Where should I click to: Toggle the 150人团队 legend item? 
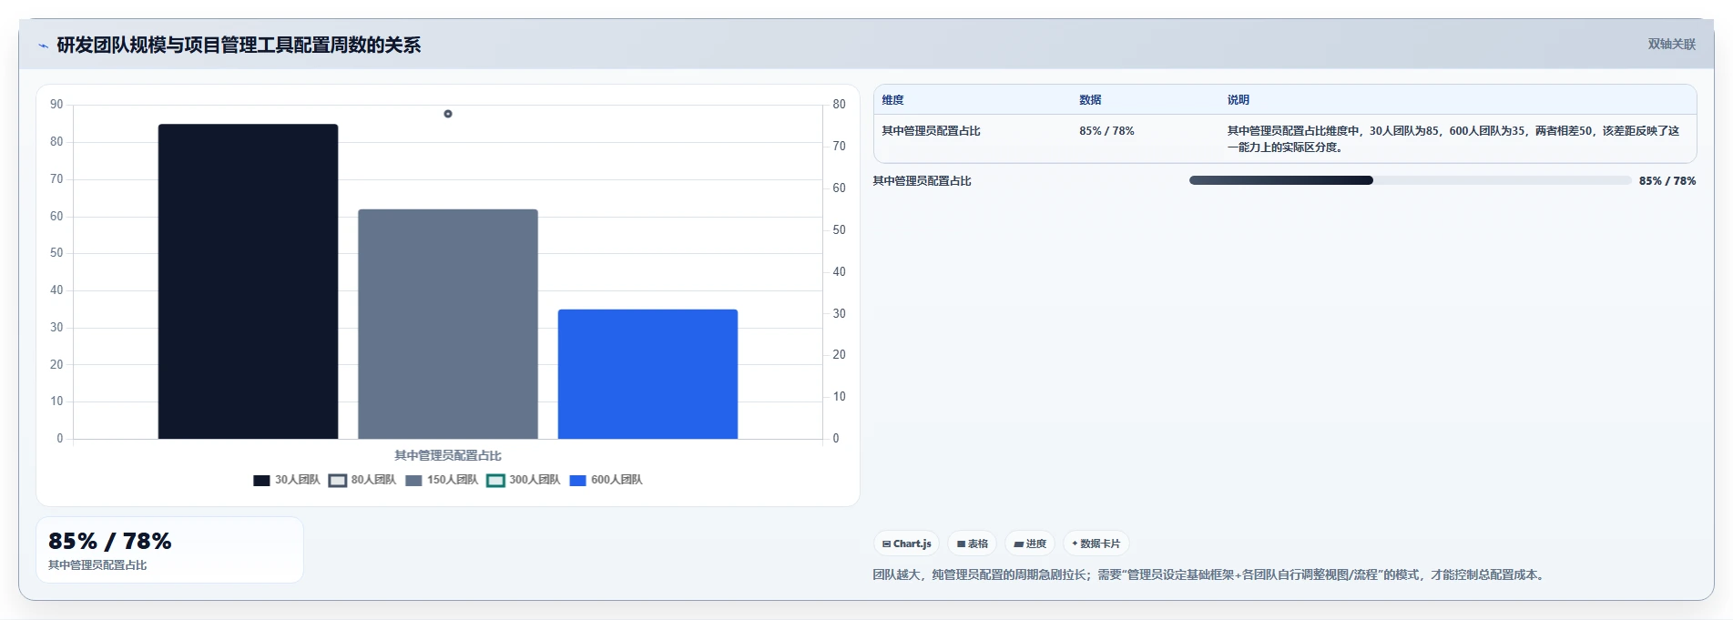pyautogui.click(x=442, y=480)
